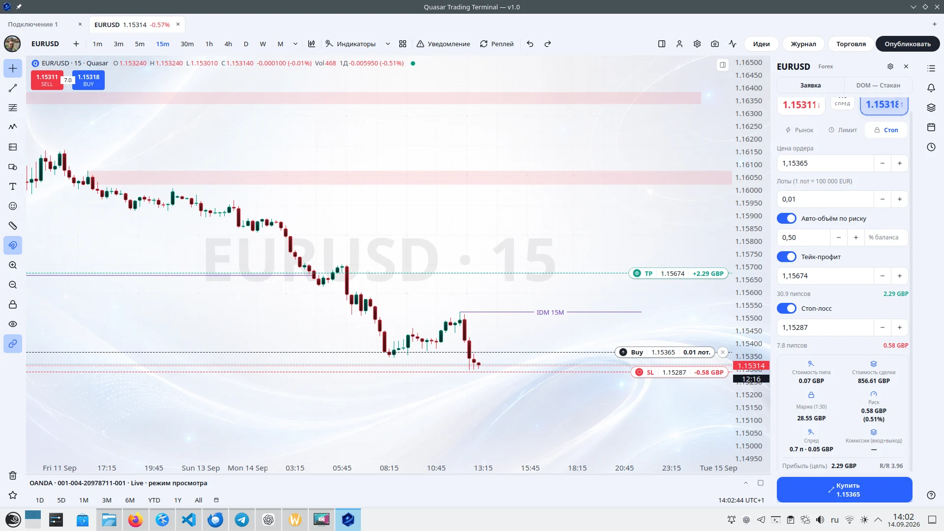
Task: Open the emoji icons tool
Action: click(13, 206)
